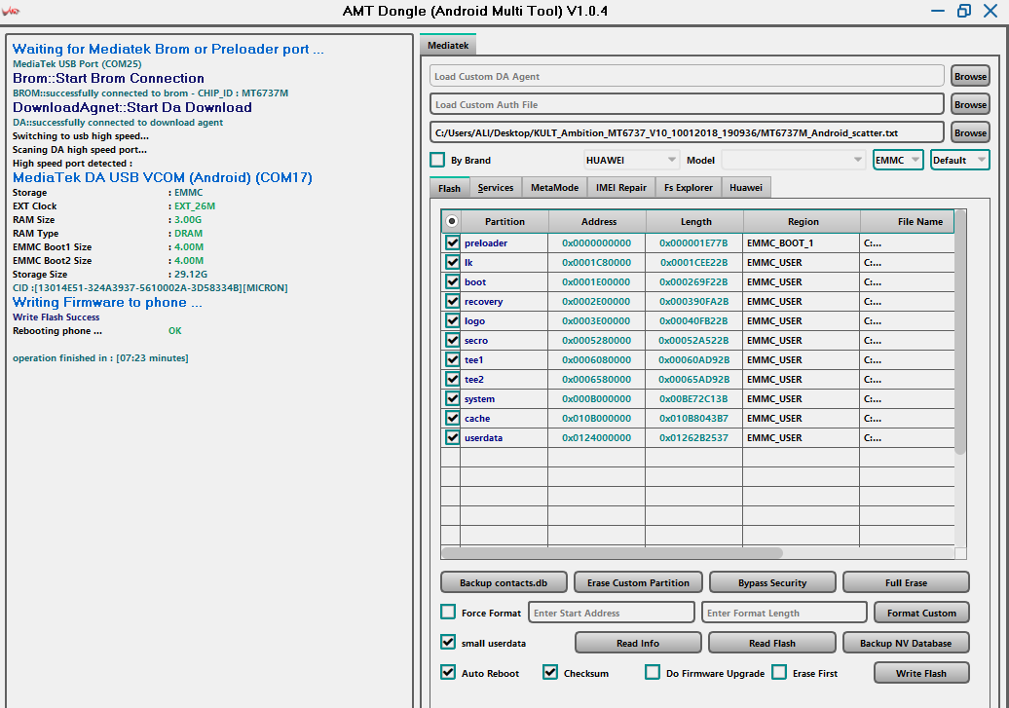1009x708 pixels.
Task: Click the Write Flash button
Action: tap(921, 673)
